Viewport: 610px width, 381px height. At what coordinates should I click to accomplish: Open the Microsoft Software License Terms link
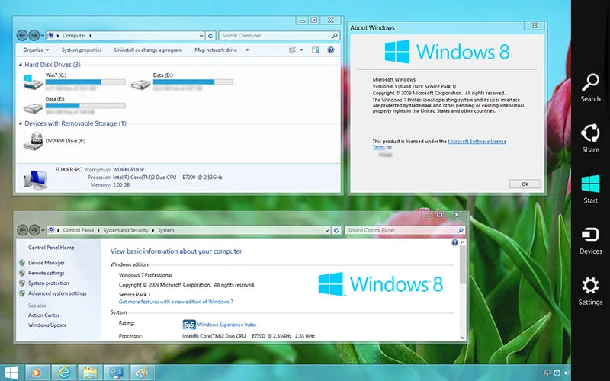click(x=477, y=142)
